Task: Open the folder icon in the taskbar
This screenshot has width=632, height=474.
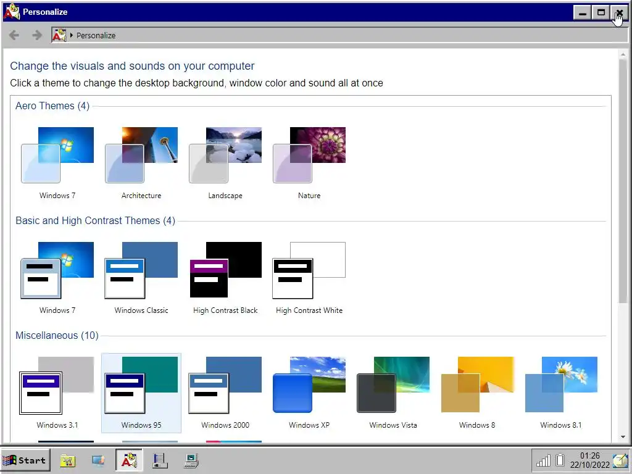Action: pyautogui.click(x=68, y=460)
